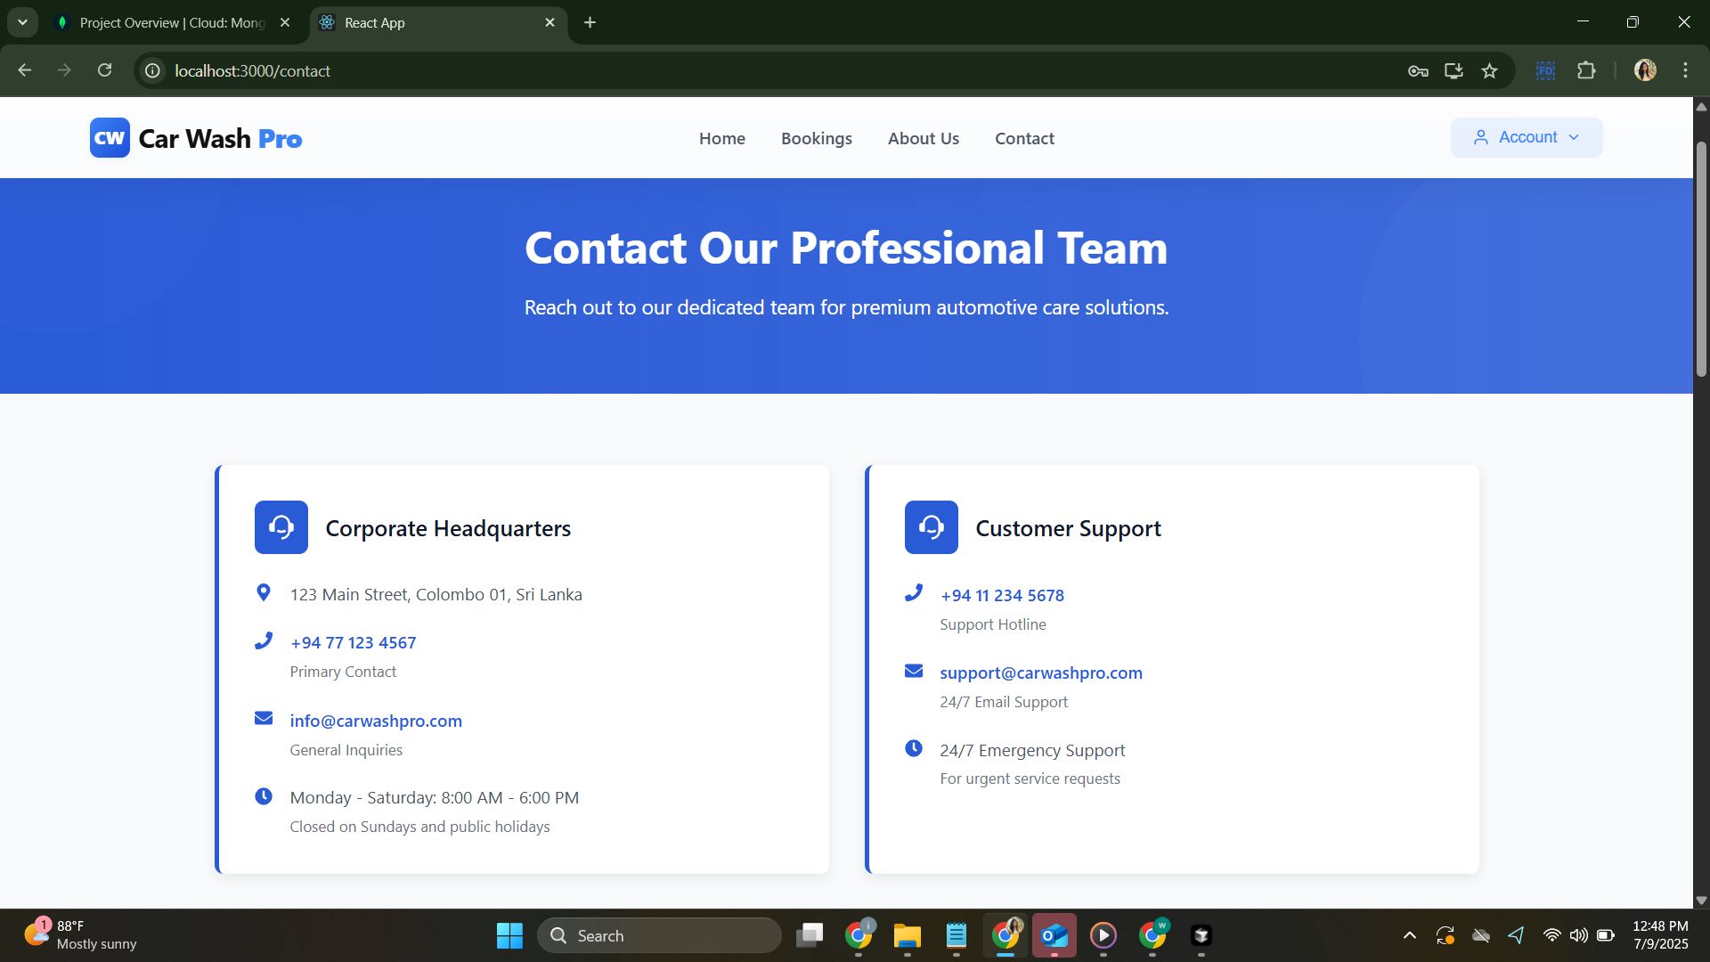
Task: Open Chrome's three-dot menu
Action: point(1685,70)
